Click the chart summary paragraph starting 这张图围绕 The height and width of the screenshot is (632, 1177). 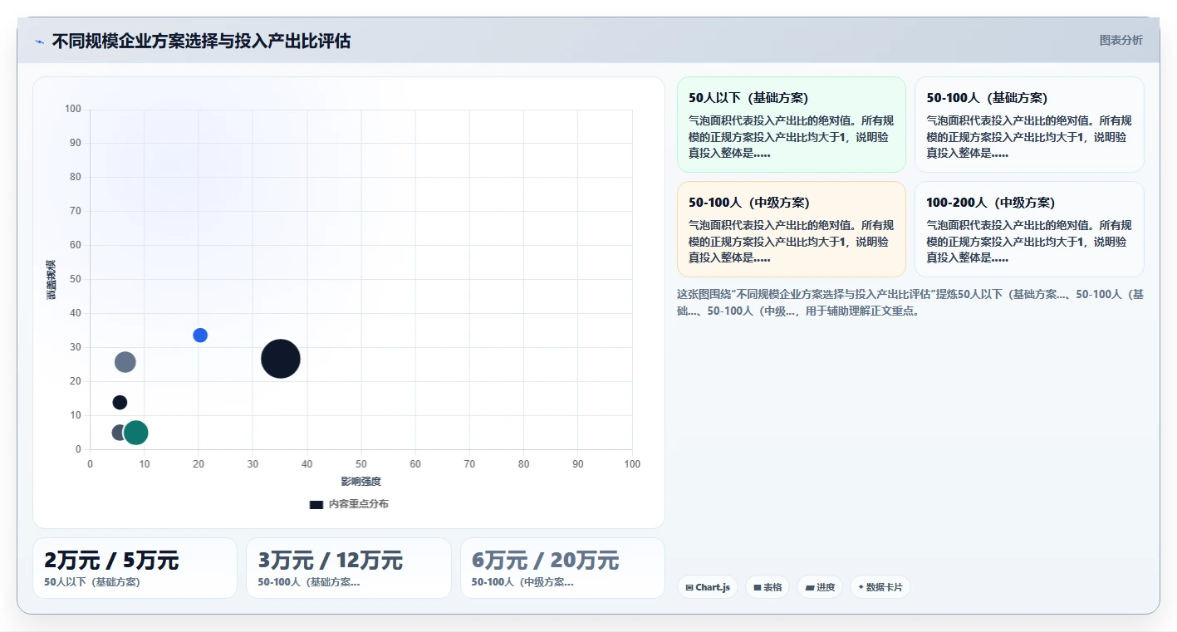[x=910, y=303]
